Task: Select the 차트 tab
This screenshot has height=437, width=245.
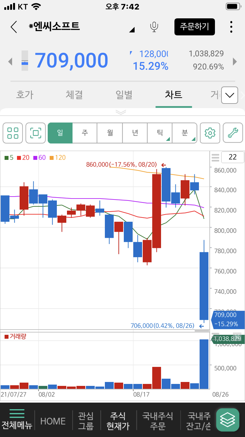Action: click(x=174, y=95)
